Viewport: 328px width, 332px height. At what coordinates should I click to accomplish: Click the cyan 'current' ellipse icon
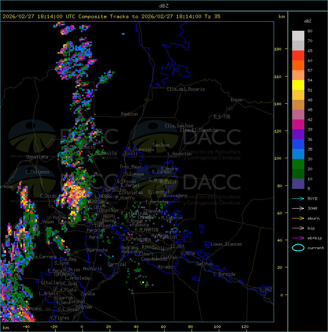[298, 248]
